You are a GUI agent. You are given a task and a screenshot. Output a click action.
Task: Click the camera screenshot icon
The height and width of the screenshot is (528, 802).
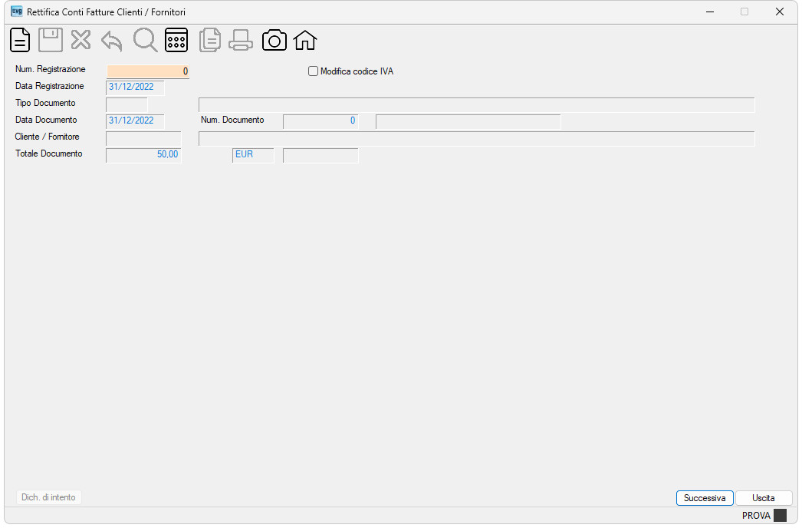(x=274, y=40)
